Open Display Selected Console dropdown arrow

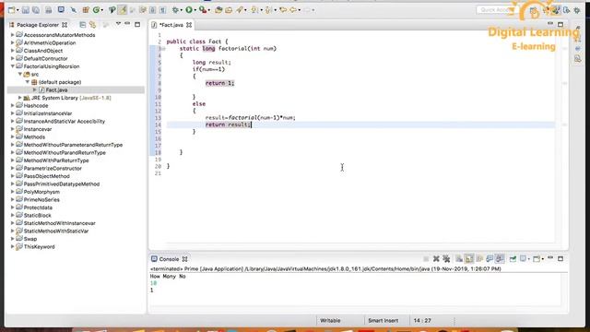point(528,259)
